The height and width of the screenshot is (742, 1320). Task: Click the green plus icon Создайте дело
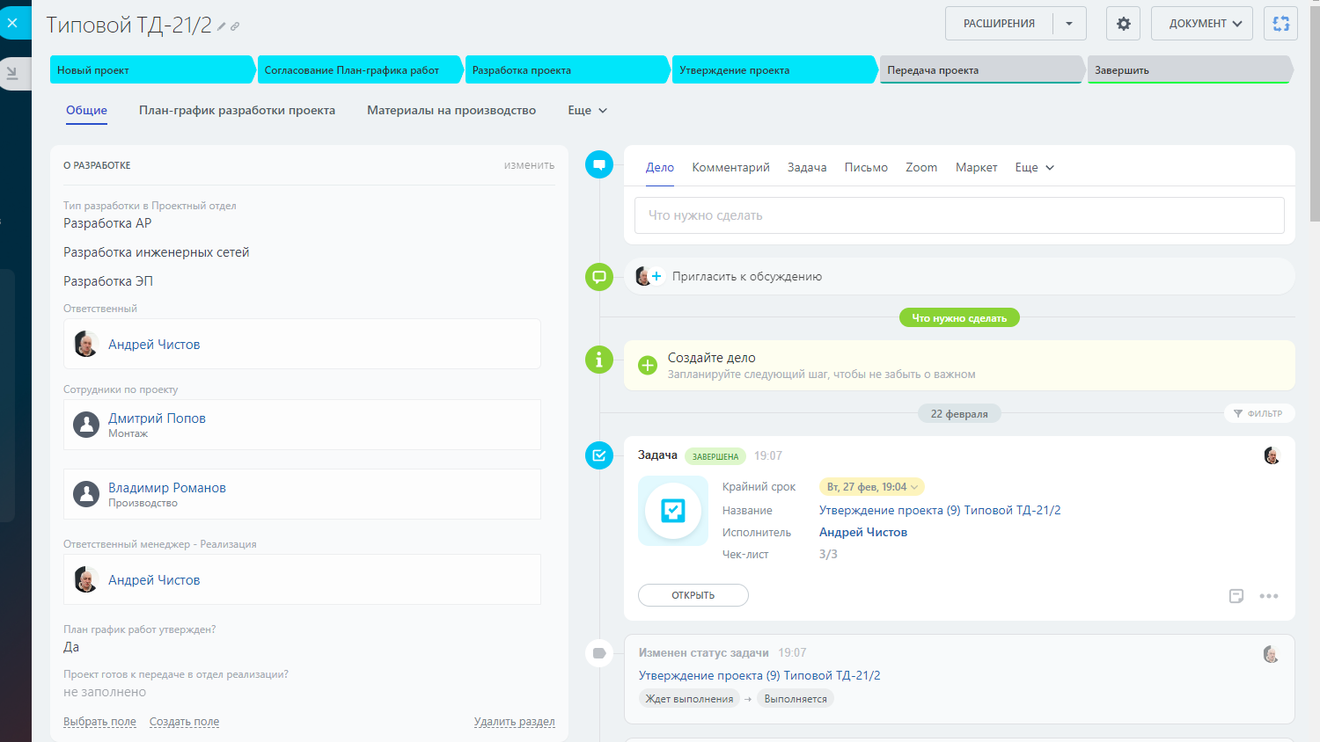(x=648, y=366)
